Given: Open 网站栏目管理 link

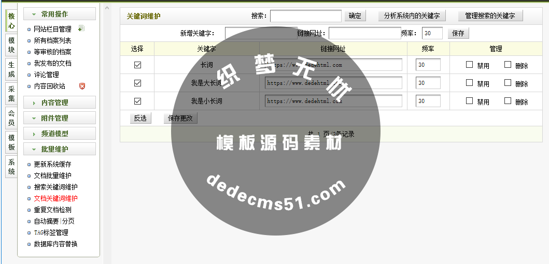Looking at the screenshot, I should [x=52, y=29].
